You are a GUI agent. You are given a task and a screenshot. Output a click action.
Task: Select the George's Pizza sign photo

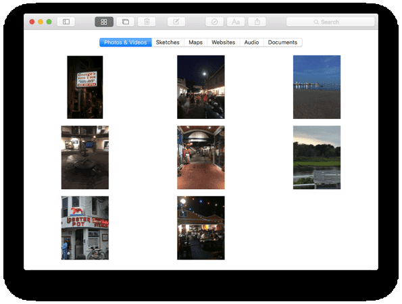[85, 87]
